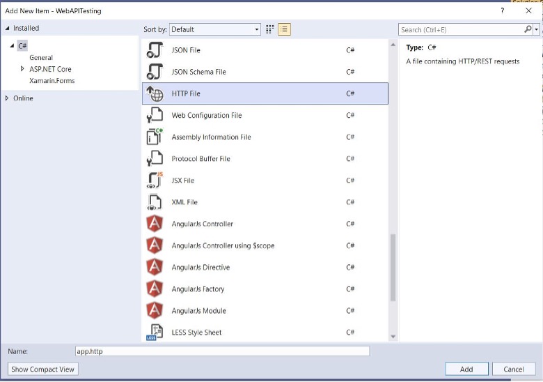Click the JSX File icon
Viewport: 543px width, 382px height.
pyautogui.click(x=155, y=181)
